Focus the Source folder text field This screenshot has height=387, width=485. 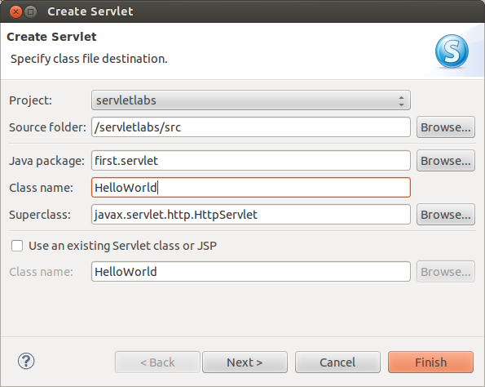(x=251, y=127)
